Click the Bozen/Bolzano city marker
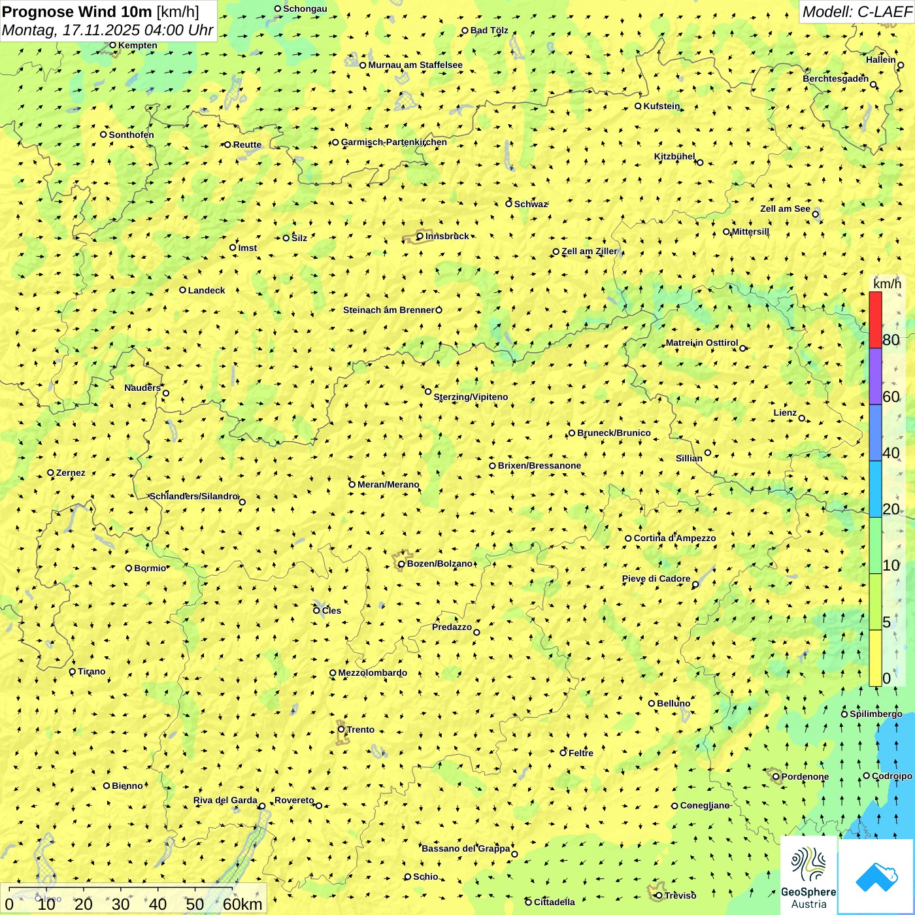The image size is (915, 915). click(x=401, y=564)
